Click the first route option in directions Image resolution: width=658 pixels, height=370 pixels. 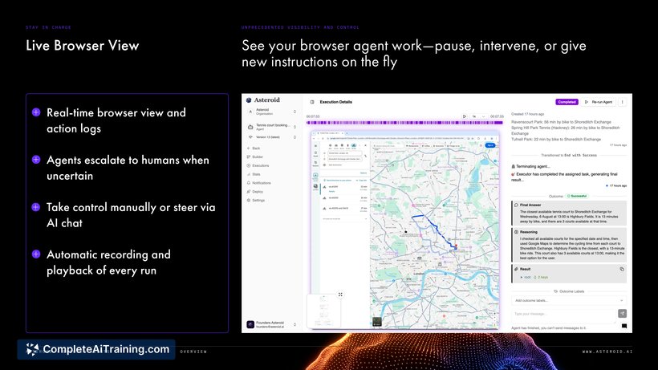click(x=344, y=189)
